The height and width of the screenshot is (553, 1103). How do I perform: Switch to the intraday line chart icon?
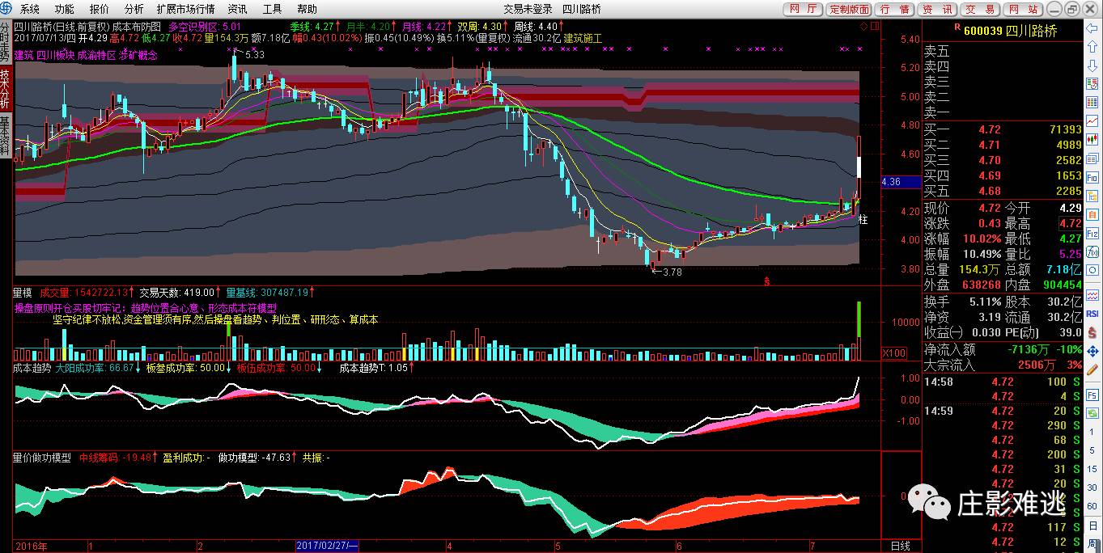(1092, 120)
